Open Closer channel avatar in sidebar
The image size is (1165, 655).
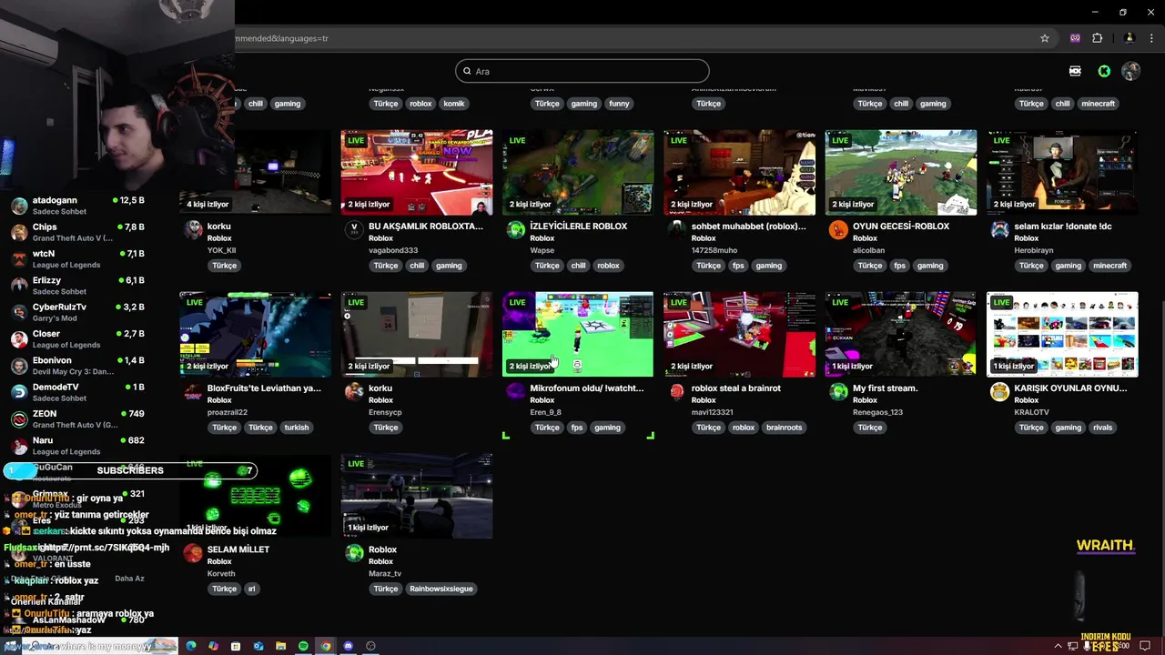point(19,339)
